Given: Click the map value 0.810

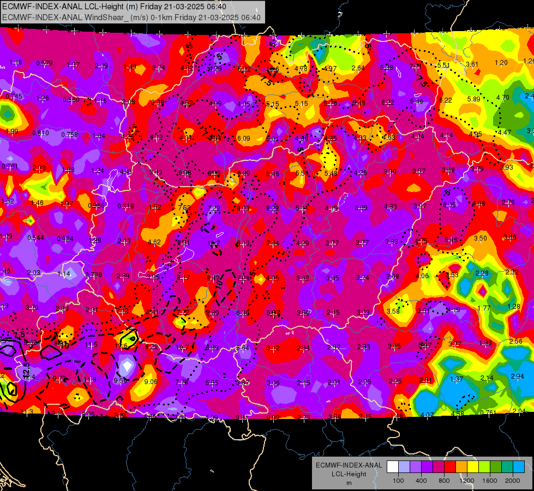Looking at the screenshot, I should 40,133.
